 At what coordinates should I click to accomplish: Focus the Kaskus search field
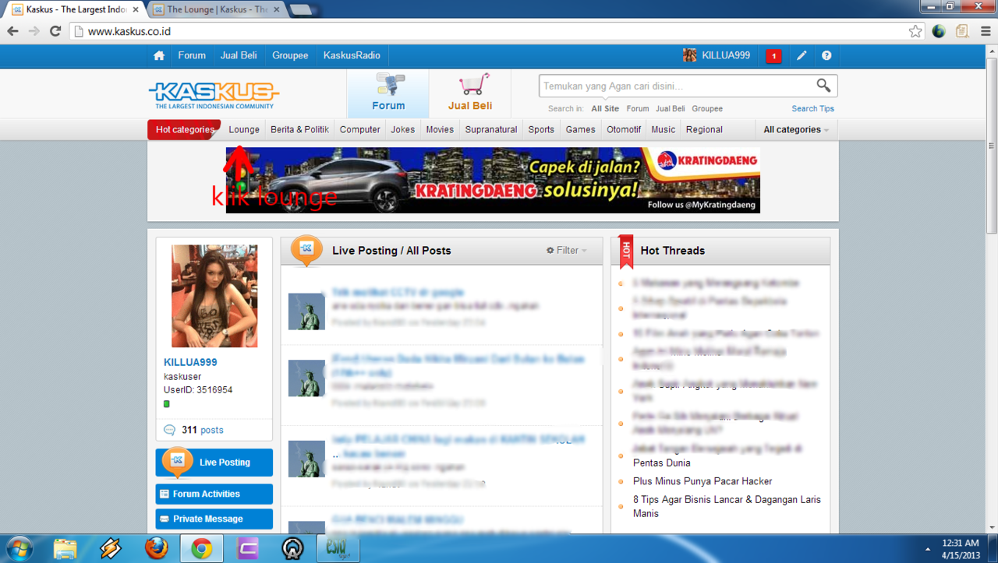click(677, 86)
